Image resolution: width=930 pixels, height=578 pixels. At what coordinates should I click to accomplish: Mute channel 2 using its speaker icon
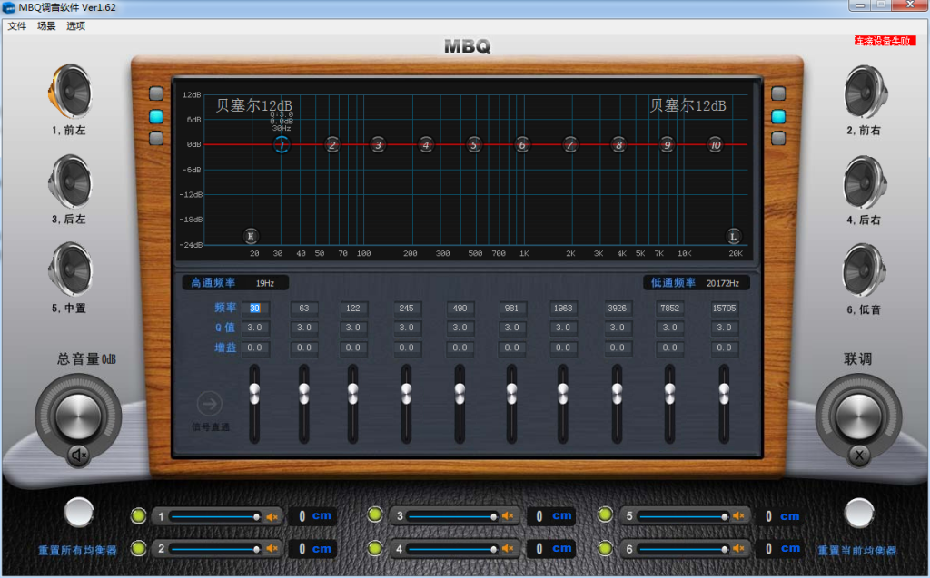pos(272,548)
